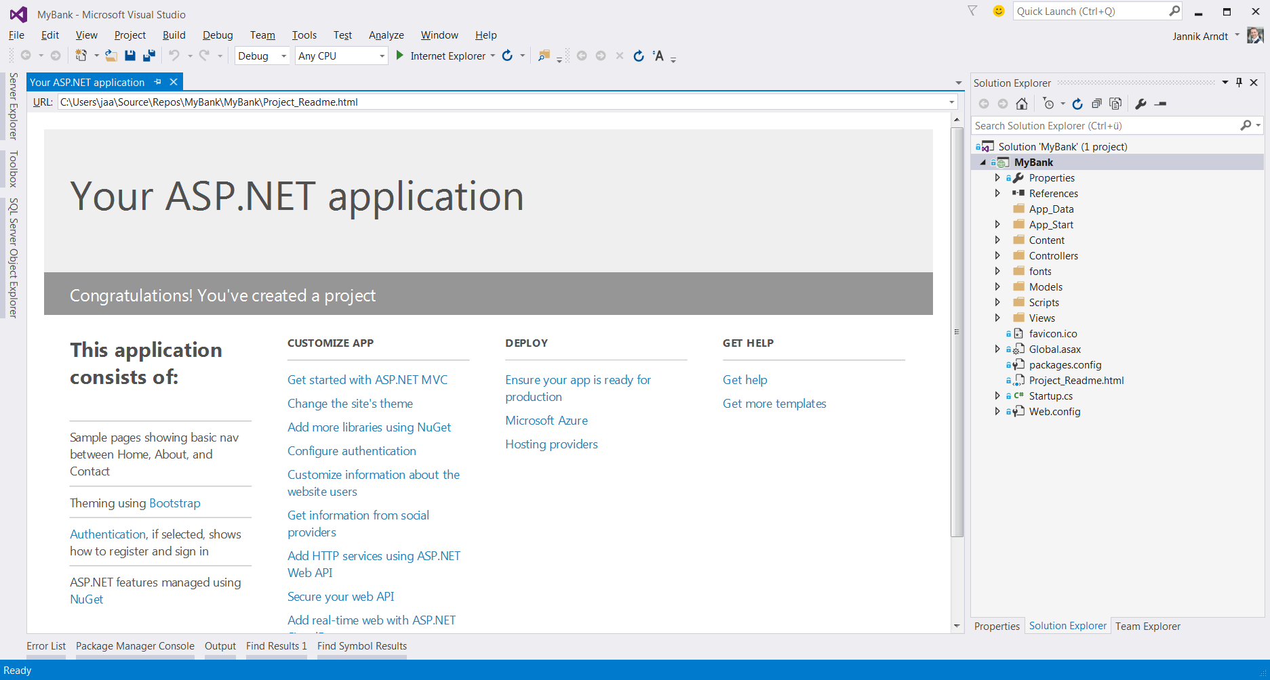Expand the Controllers folder

[x=997, y=255]
